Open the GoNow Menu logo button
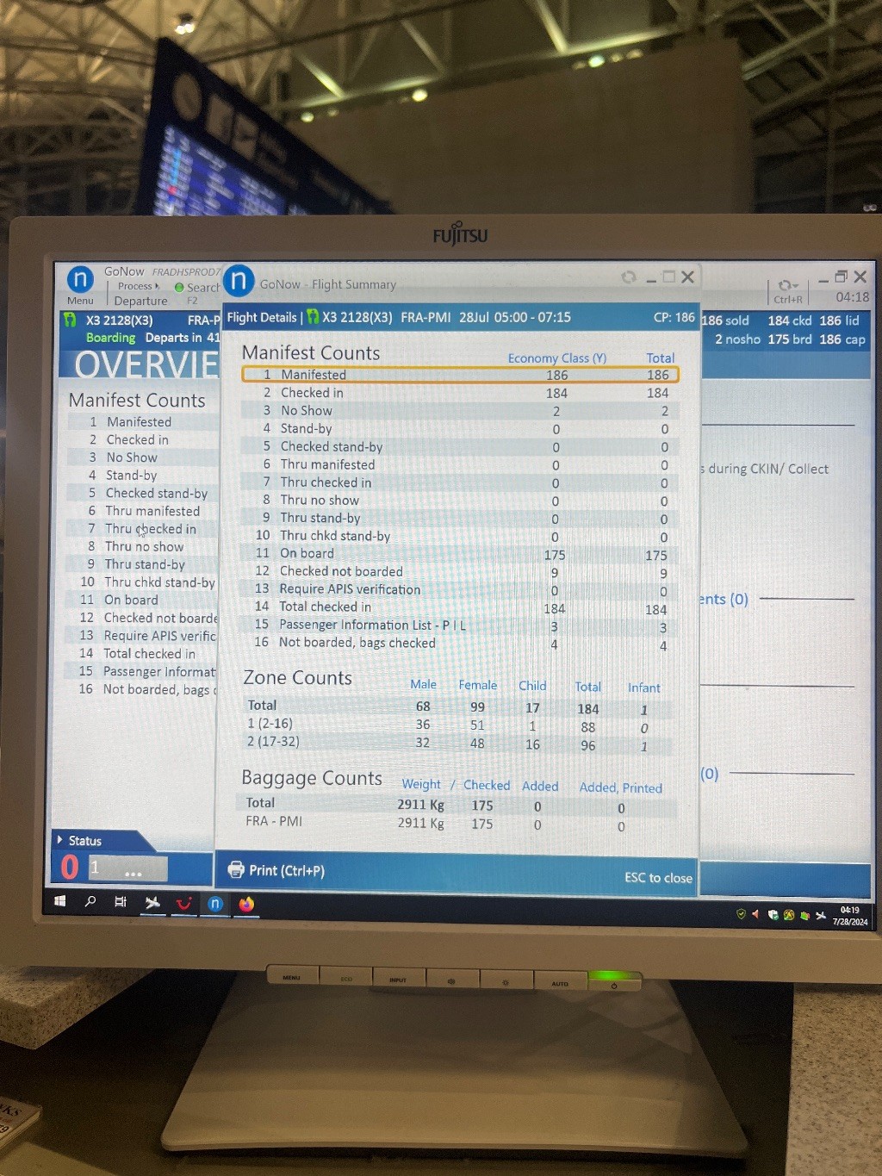This screenshot has height=1176, width=882. (x=79, y=279)
